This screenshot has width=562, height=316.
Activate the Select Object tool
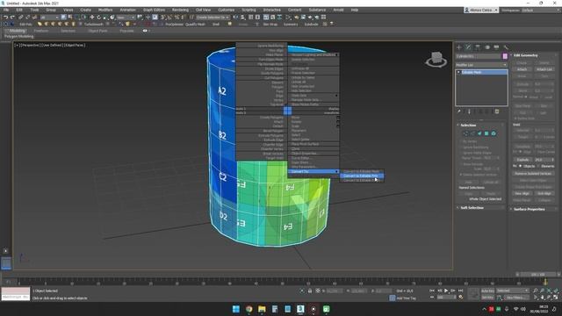click(63, 18)
